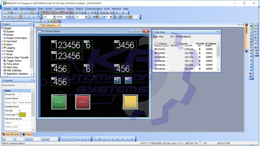Expand the Comment tree node
The width and height of the screenshot is (260, 146).
click(3, 41)
